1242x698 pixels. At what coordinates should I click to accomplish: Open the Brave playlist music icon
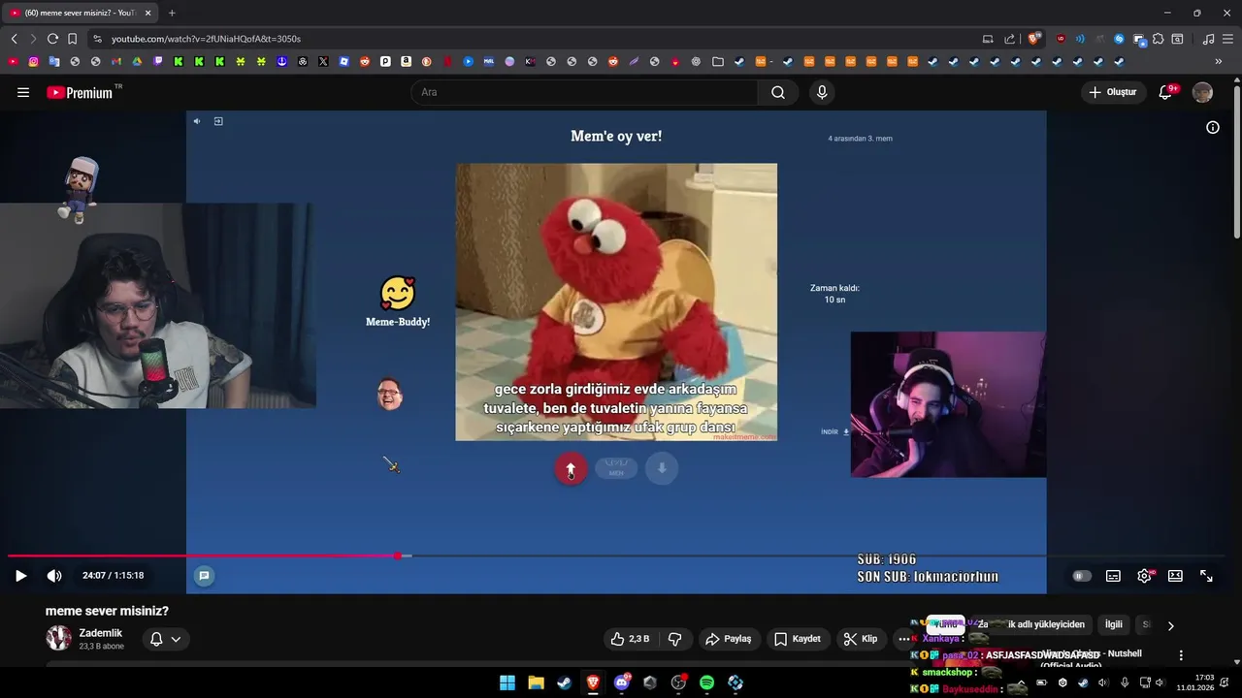[x=1208, y=39]
